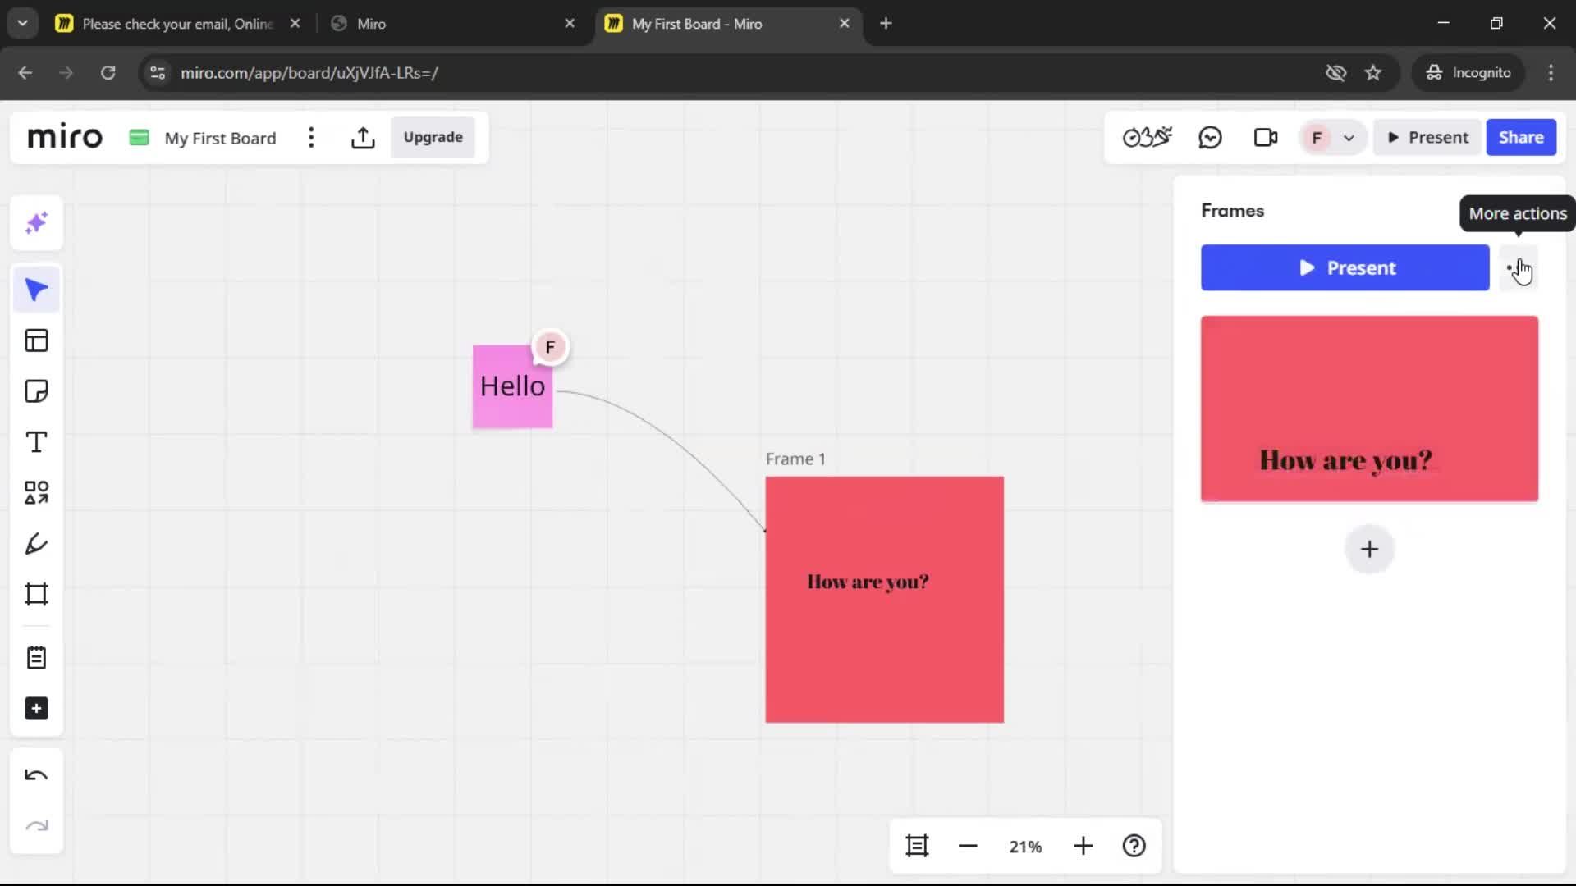View site information icon
1576x886 pixels.
tap(158, 73)
